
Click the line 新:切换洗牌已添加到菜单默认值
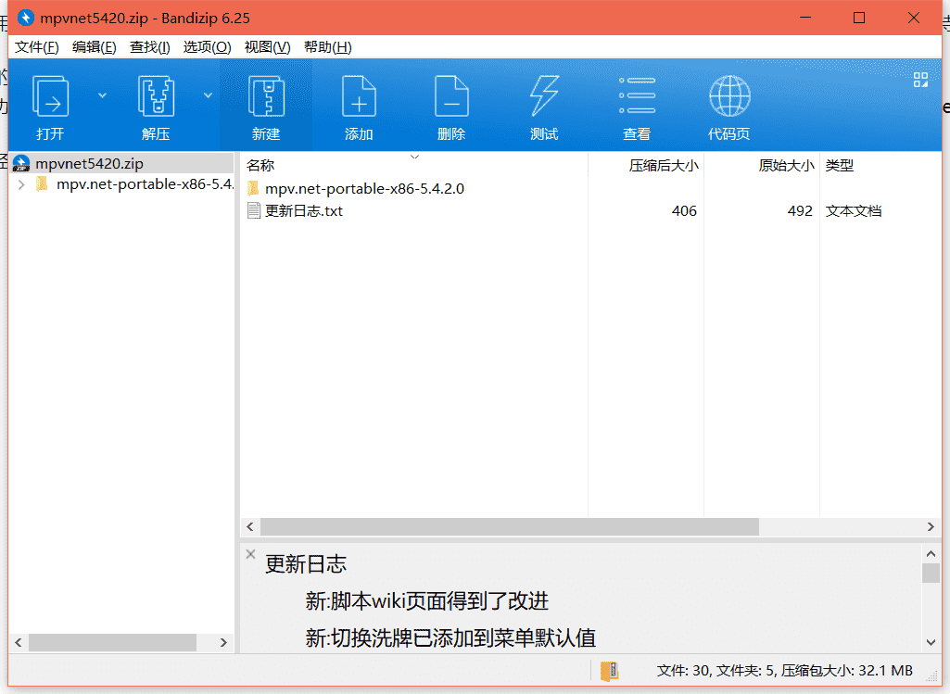tap(450, 637)
